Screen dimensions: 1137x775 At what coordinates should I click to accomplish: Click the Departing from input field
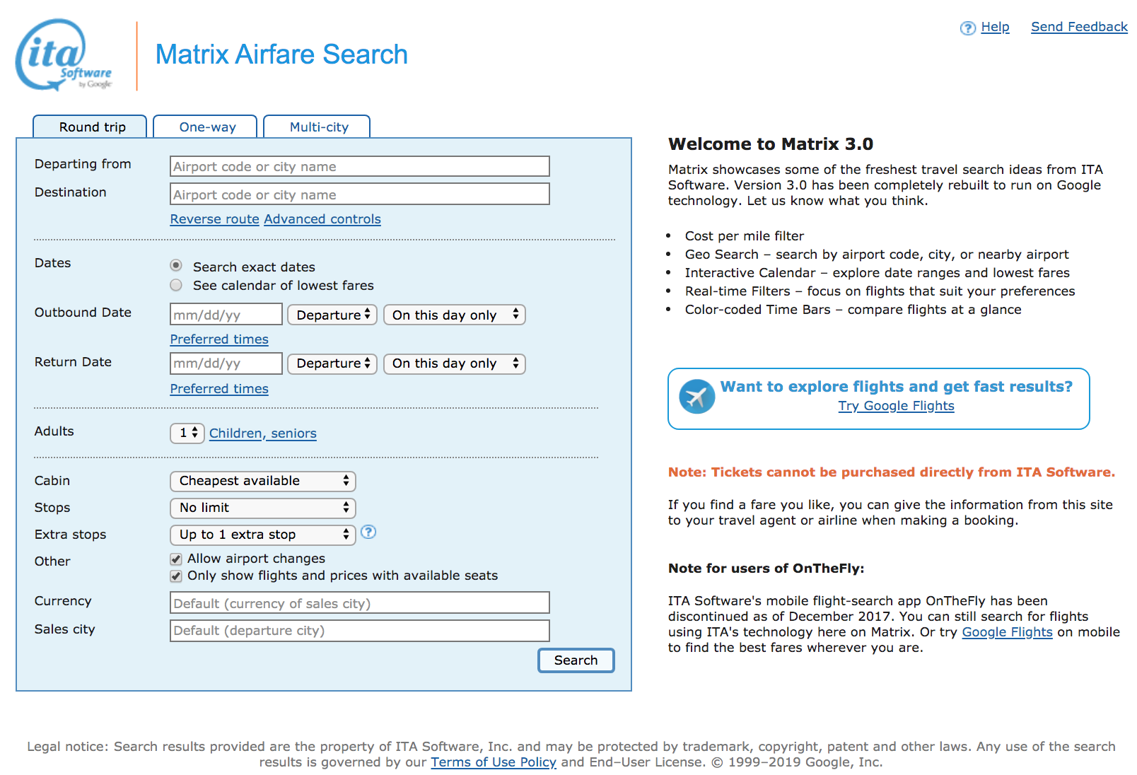(x=360, y=166)
